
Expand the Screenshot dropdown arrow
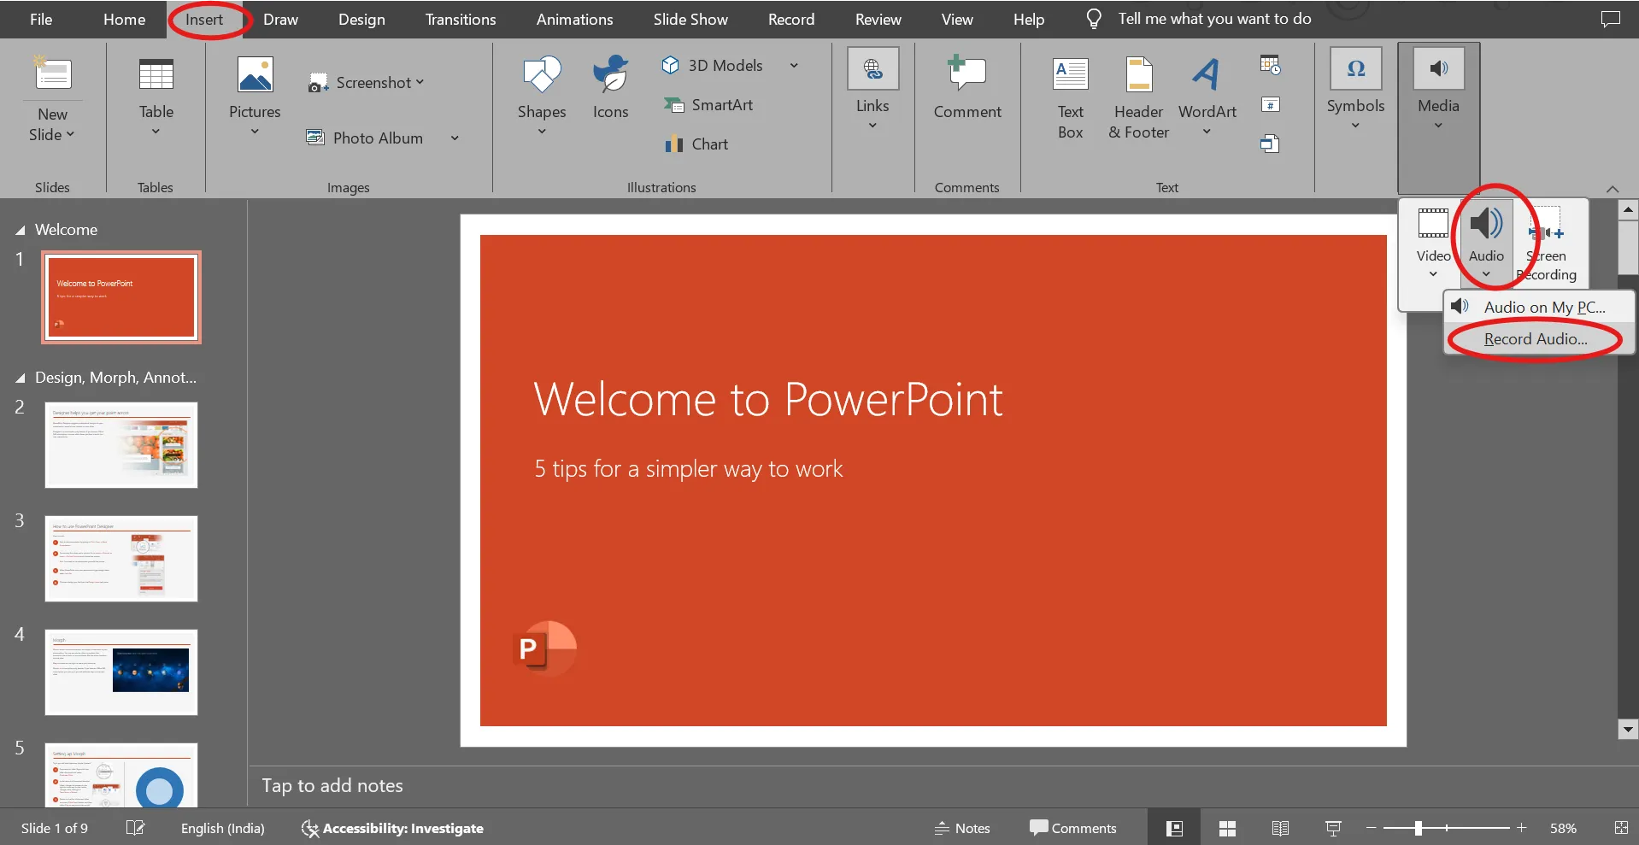[x=420, y=82]
